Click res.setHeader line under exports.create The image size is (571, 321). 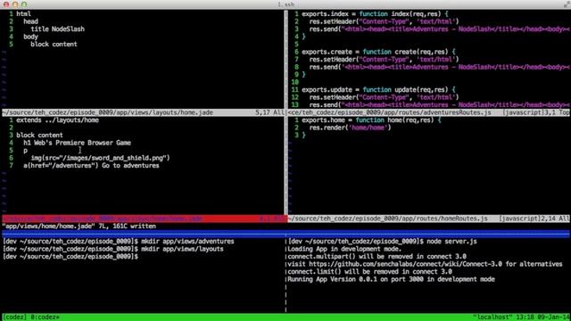(385, 60)
